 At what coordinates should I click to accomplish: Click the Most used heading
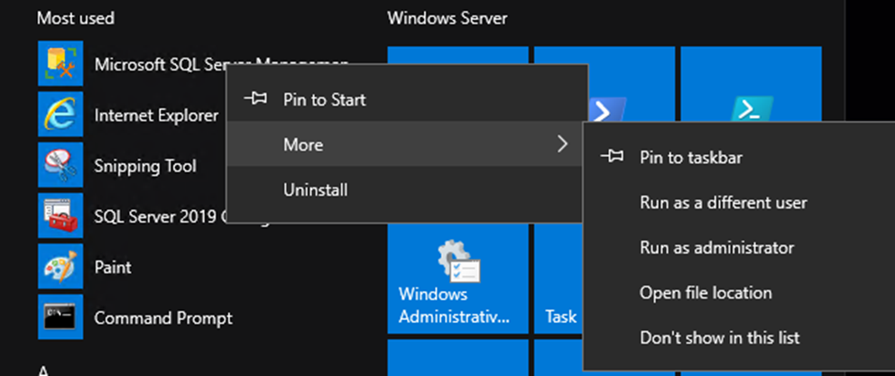(x=76, y=18)
